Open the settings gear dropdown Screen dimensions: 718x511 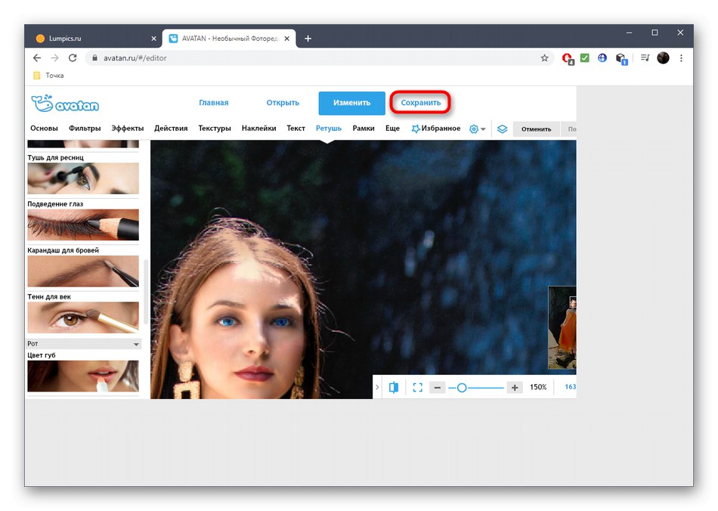[x=477, y=129]
